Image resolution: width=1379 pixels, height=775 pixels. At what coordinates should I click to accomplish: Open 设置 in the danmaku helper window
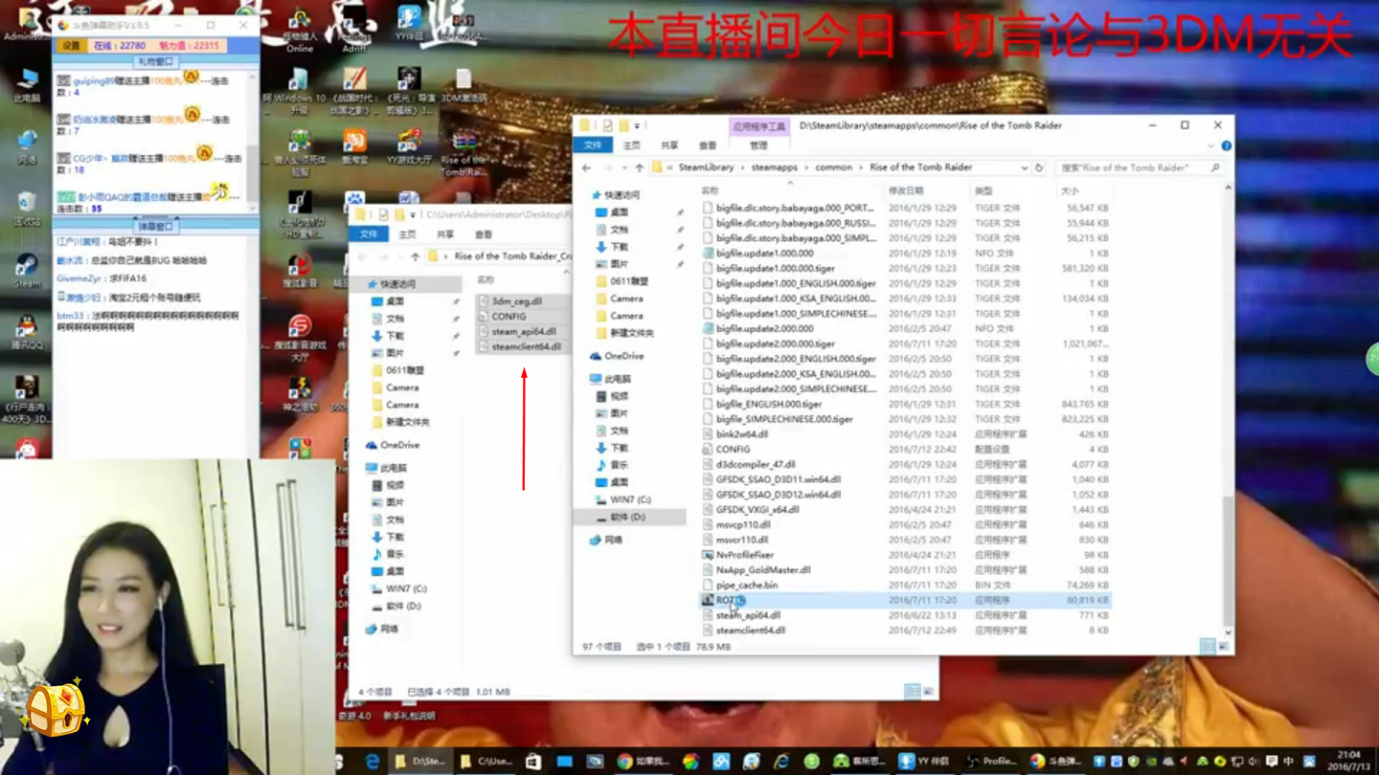tap(72, 45)
